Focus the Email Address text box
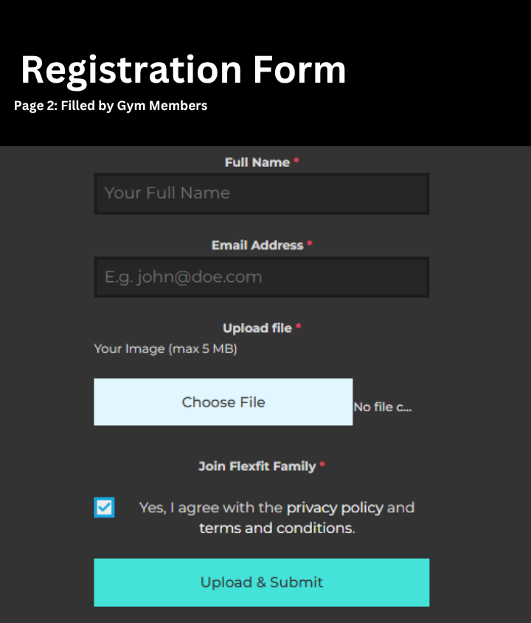This screenshot has height=623, width=531. 261,278
